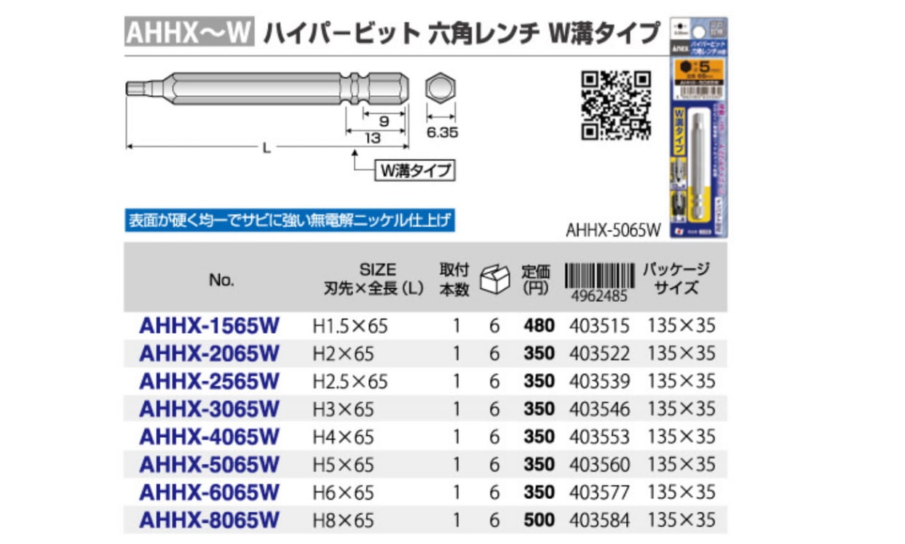
Task: Click the 6.35 dimension marking
Action: click(x=442, y=132)
